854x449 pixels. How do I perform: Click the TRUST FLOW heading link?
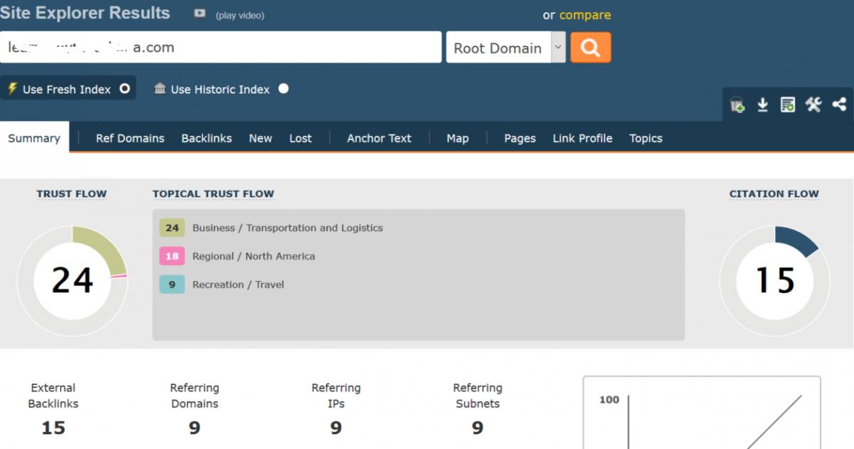72,194
